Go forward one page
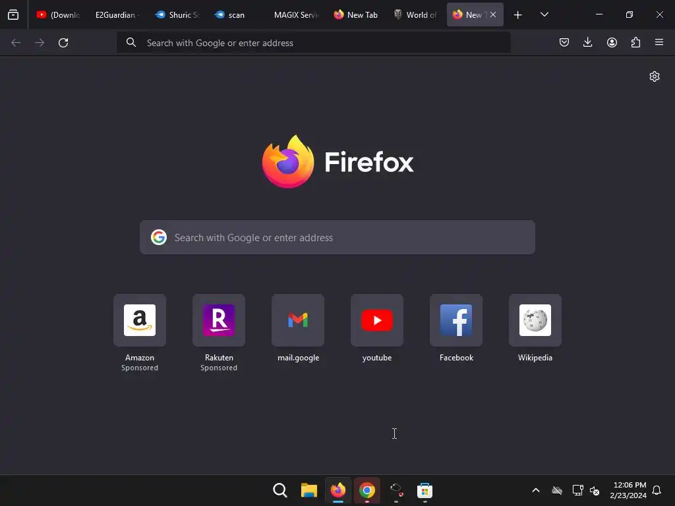The image size is (675, 506). click(x=40, y=43)
